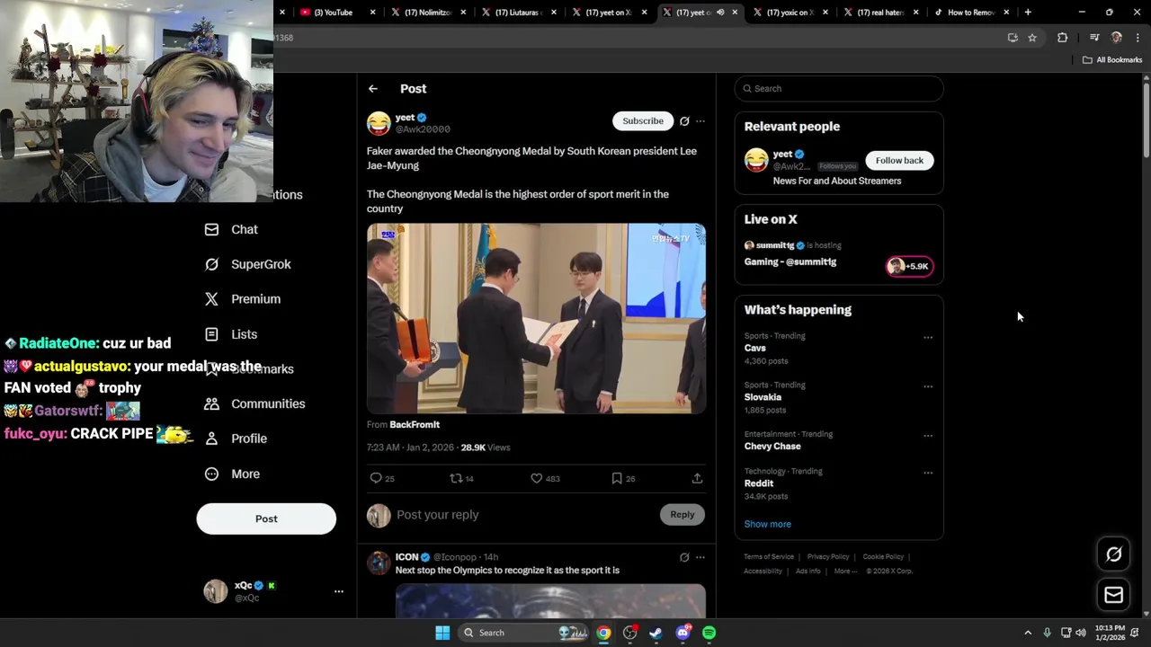The width and height of the screenshot is (1151, 647).
Task: Open the Grok icon on ICON's reply
Action: [684, 557]
